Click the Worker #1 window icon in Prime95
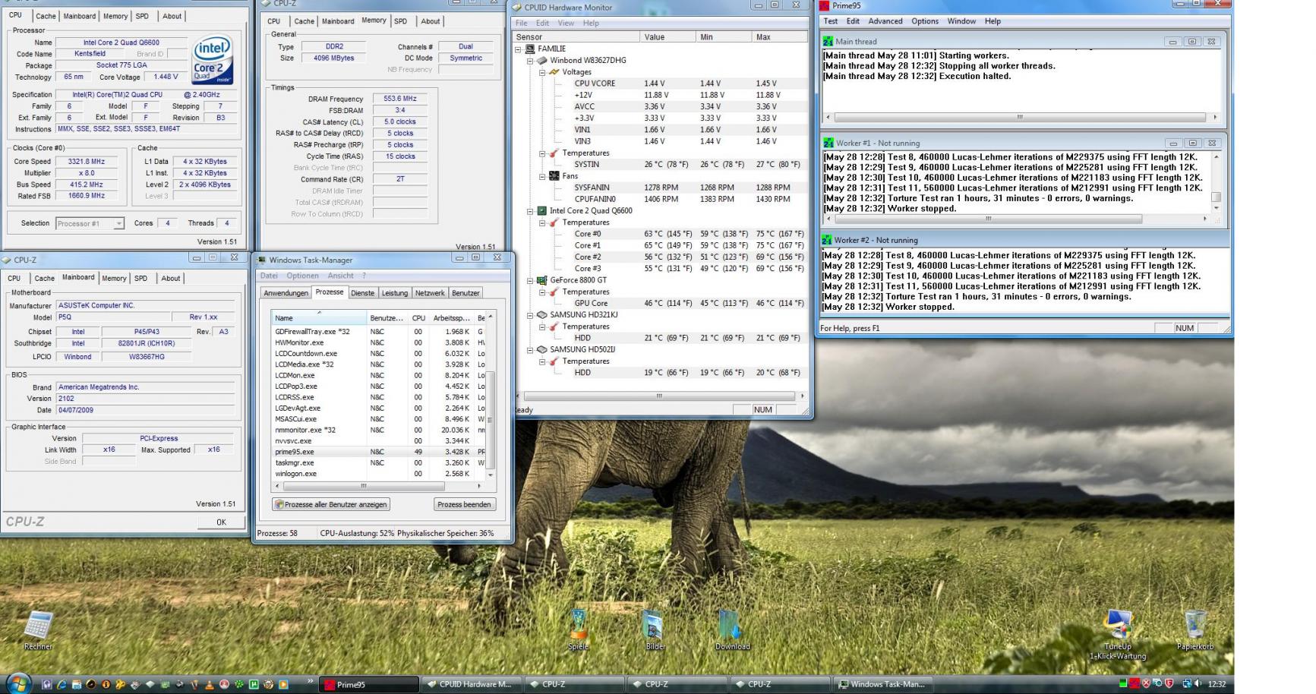 [828, 143]
